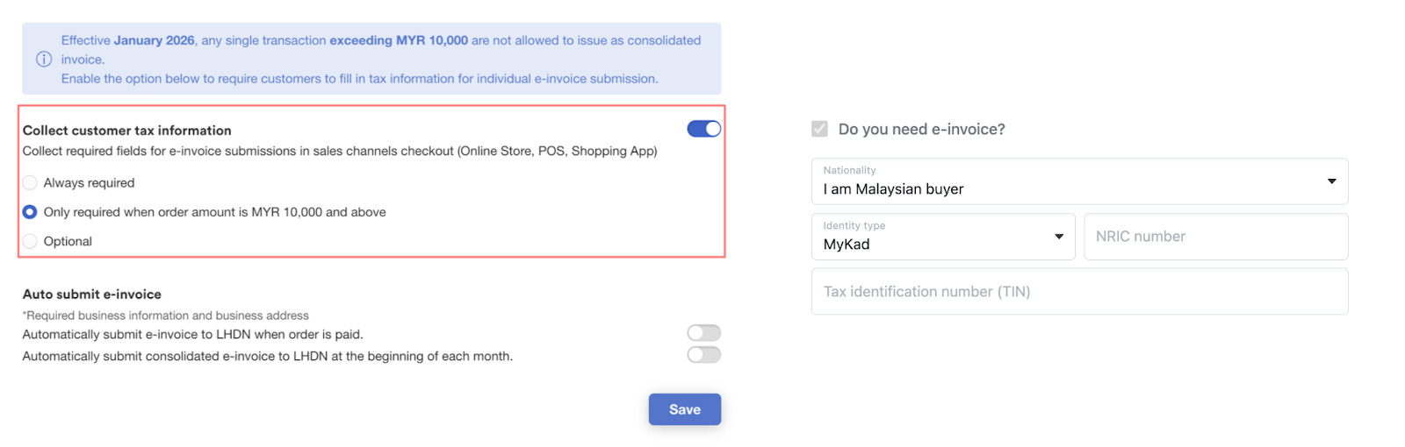The height and width of the screenshot is (447, 1405).
Task: Click the "Do you need e-invoice?" label text
Action: click(x=921, y=130)
